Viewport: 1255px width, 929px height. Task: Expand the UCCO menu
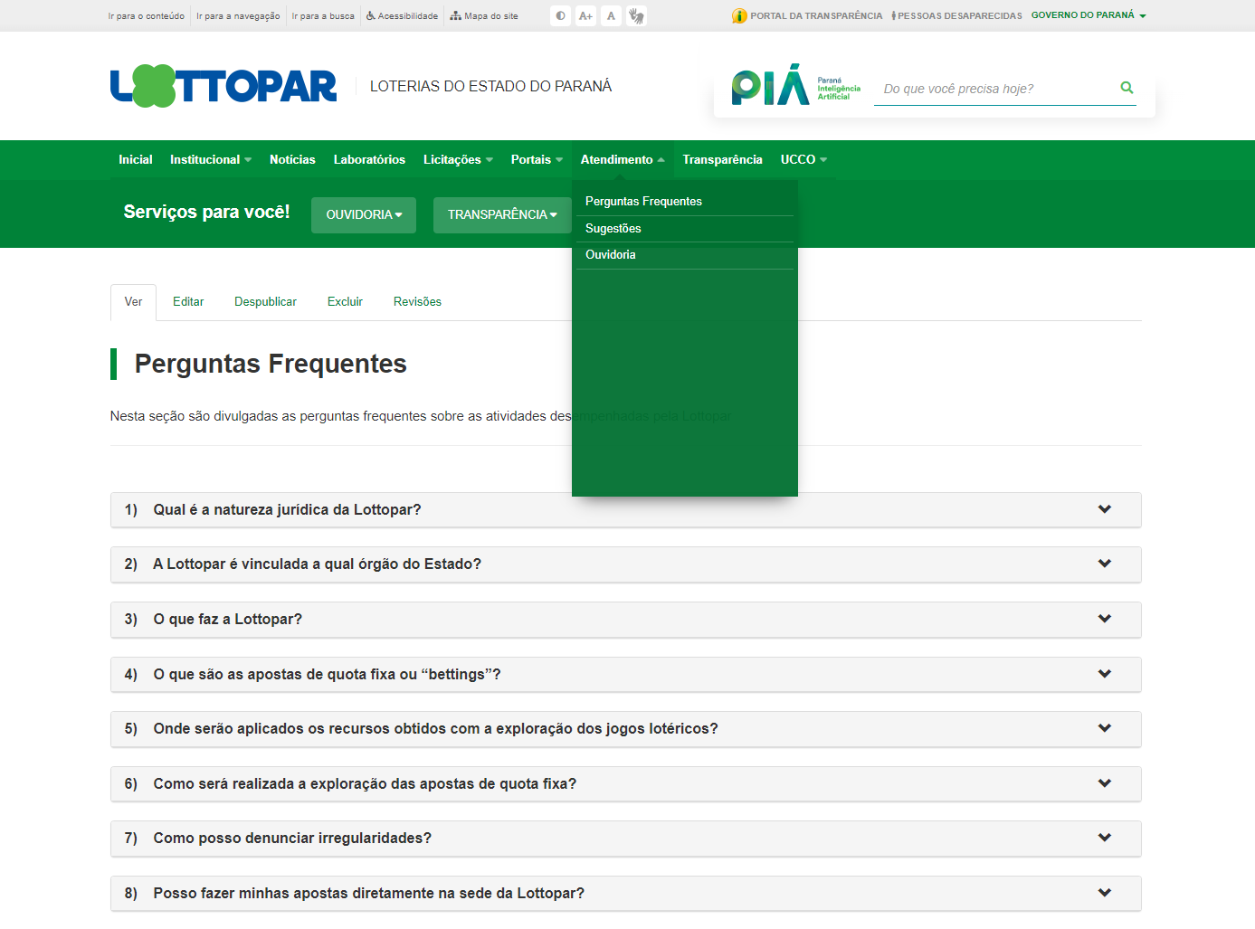pos(803,159)
